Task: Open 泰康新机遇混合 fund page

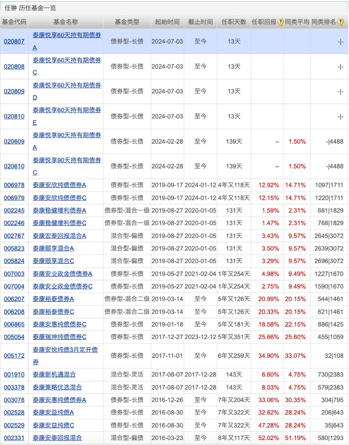Action: (54, 375)
